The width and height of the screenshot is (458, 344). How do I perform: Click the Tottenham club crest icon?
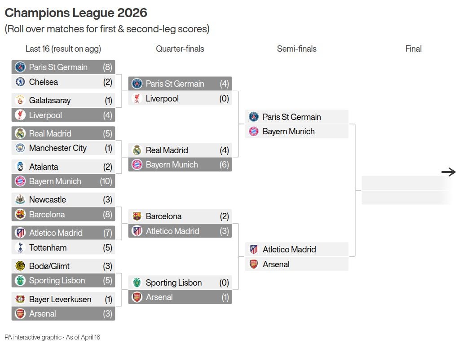pyautogui.click(x=20, y=247)
